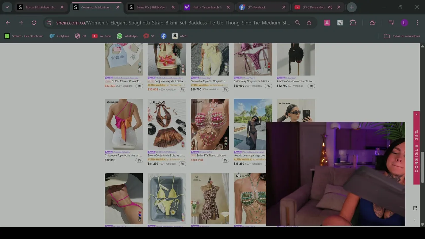The image size is (425, 239).
Task: Expand the CONSIGUE -25% side banner
Action: [x=416, y=148]
